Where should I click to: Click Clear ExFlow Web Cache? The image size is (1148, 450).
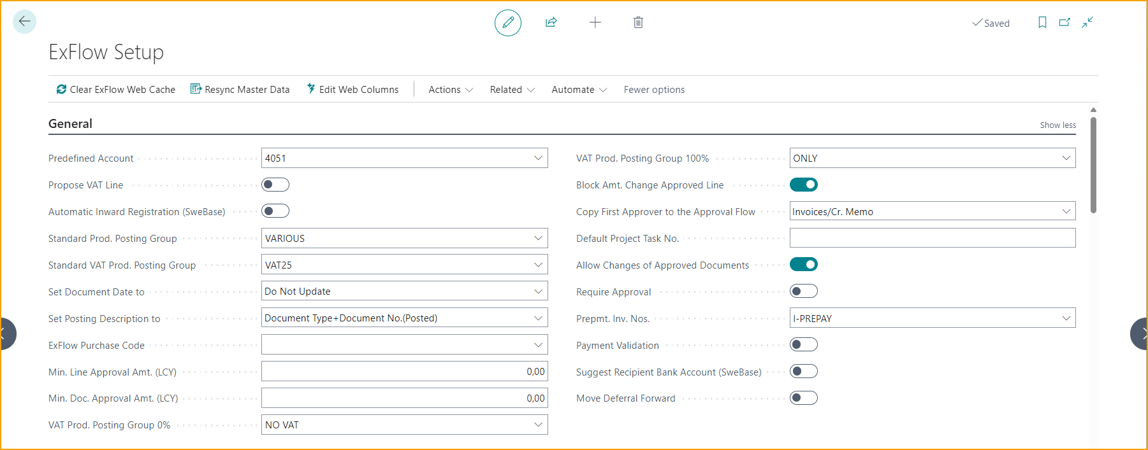click(x=115, y=90)
